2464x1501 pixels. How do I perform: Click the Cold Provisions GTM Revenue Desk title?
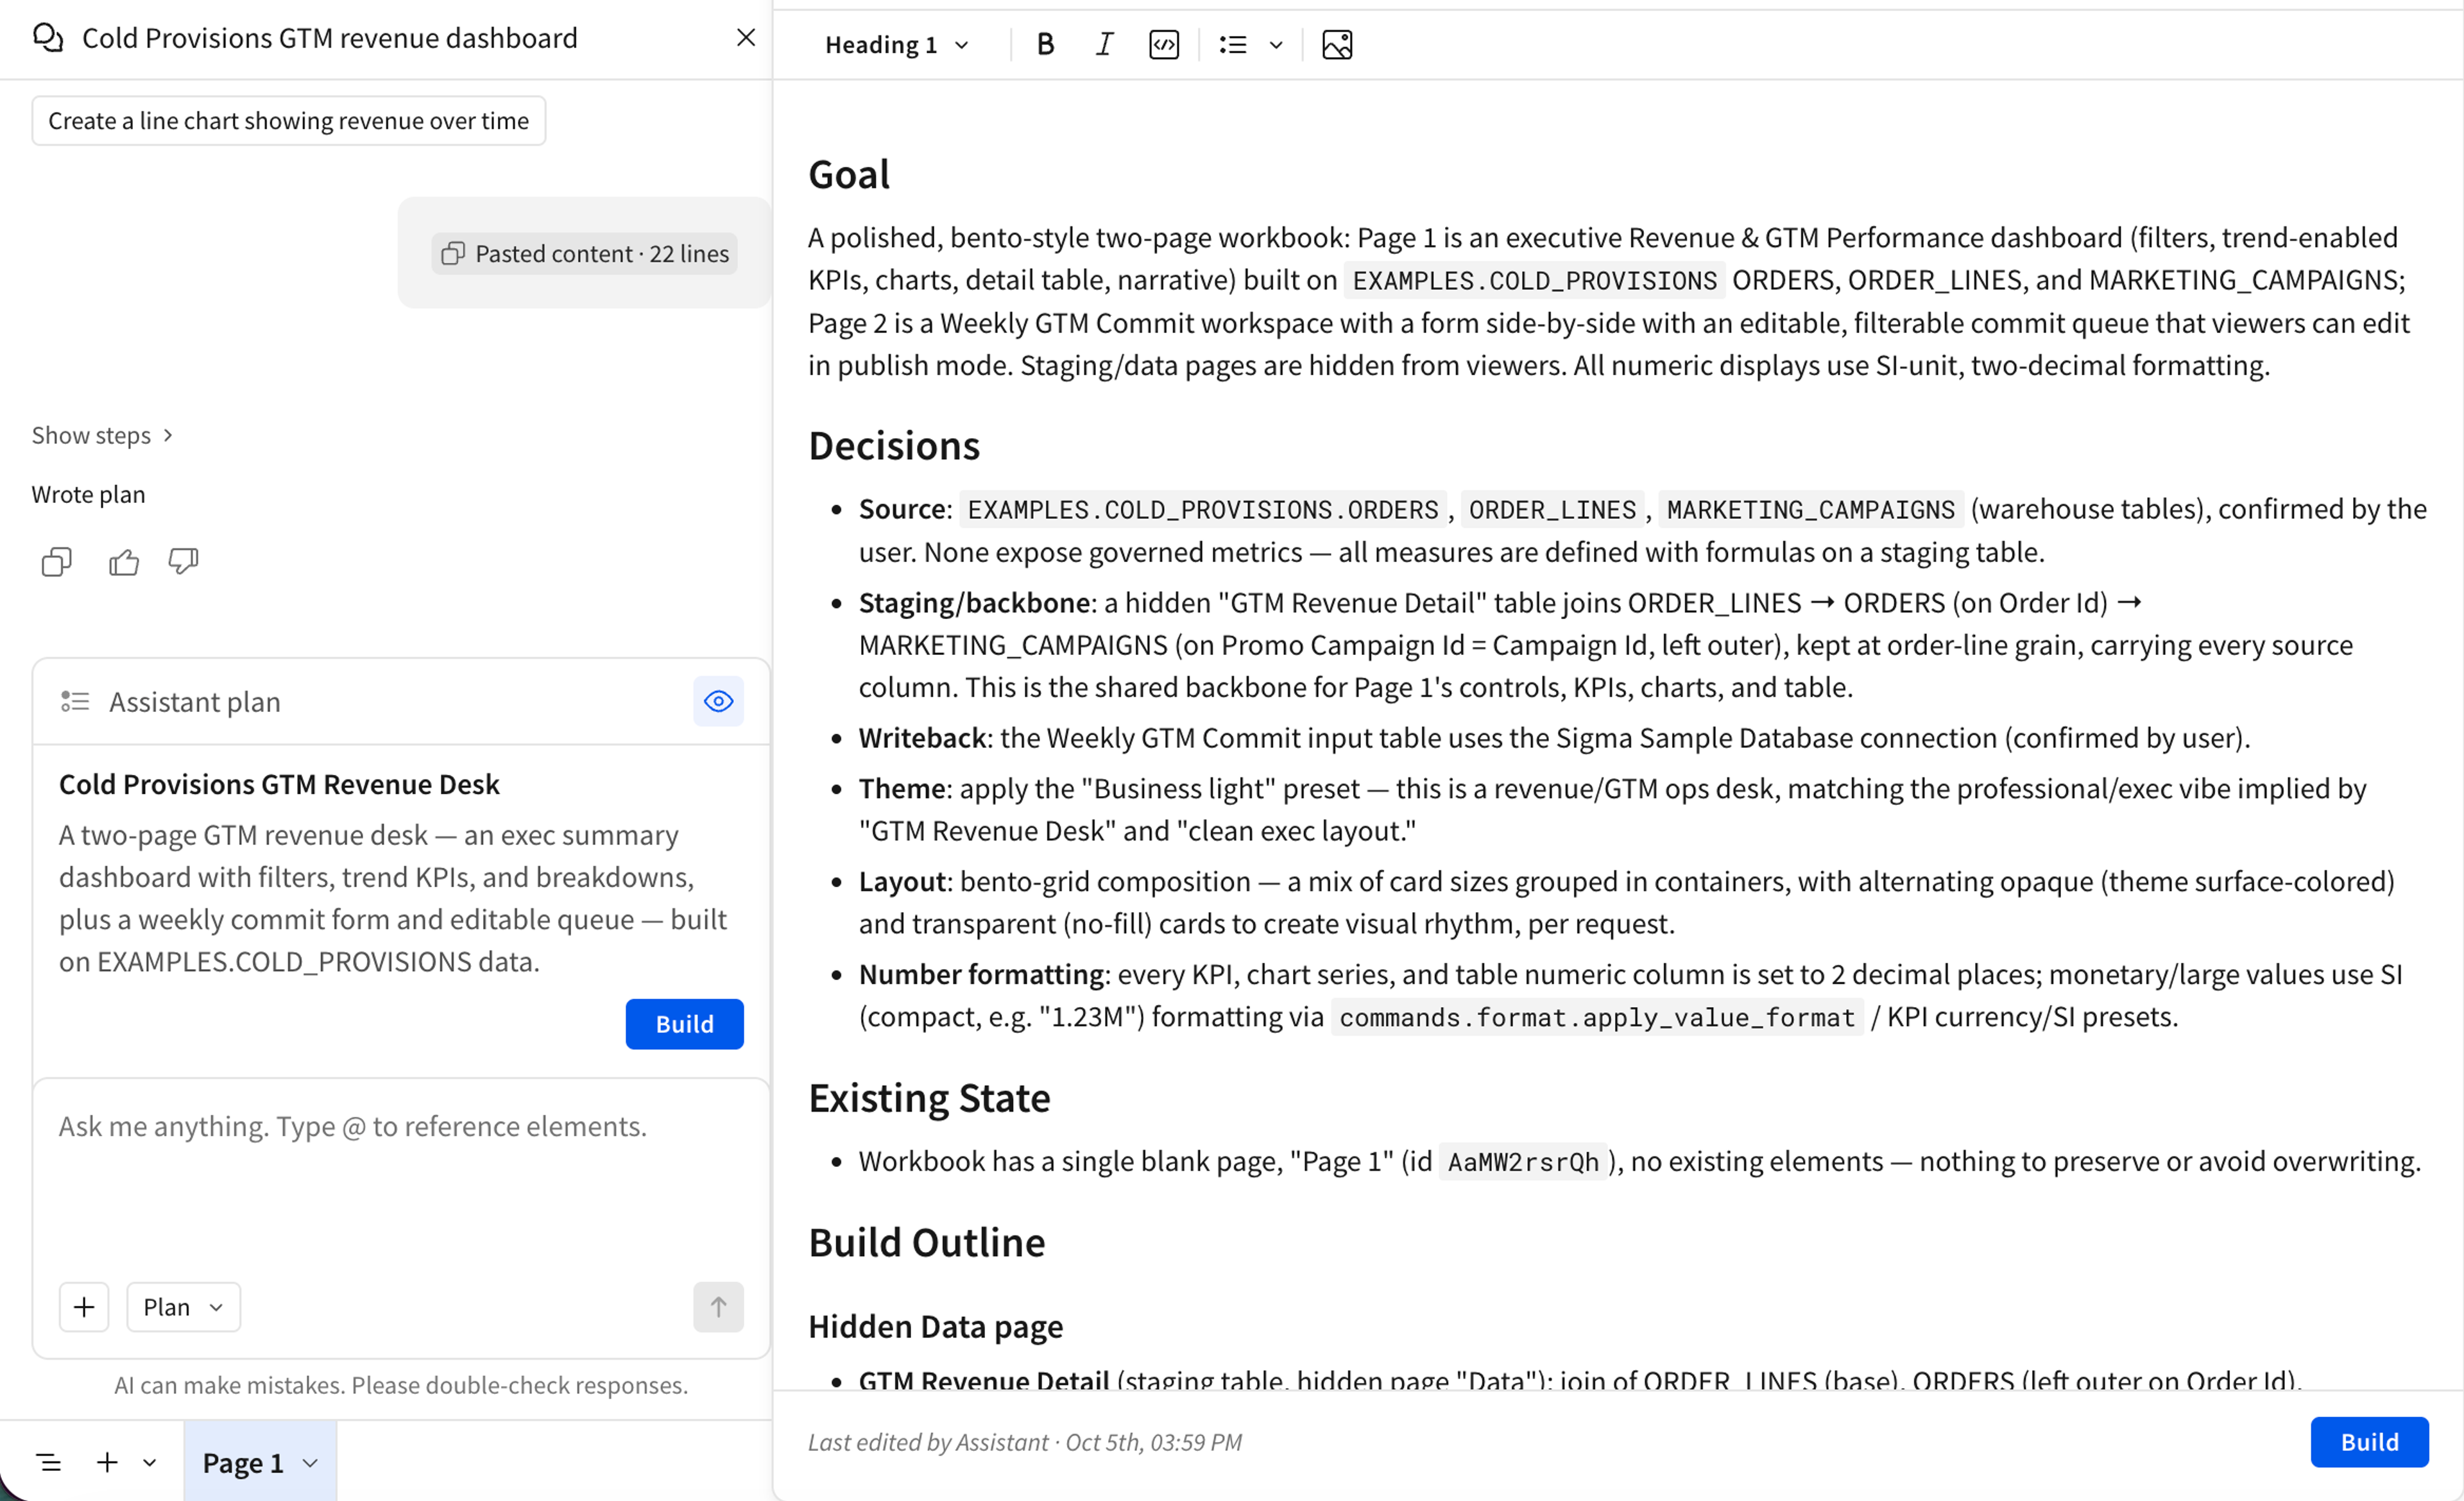279,784
